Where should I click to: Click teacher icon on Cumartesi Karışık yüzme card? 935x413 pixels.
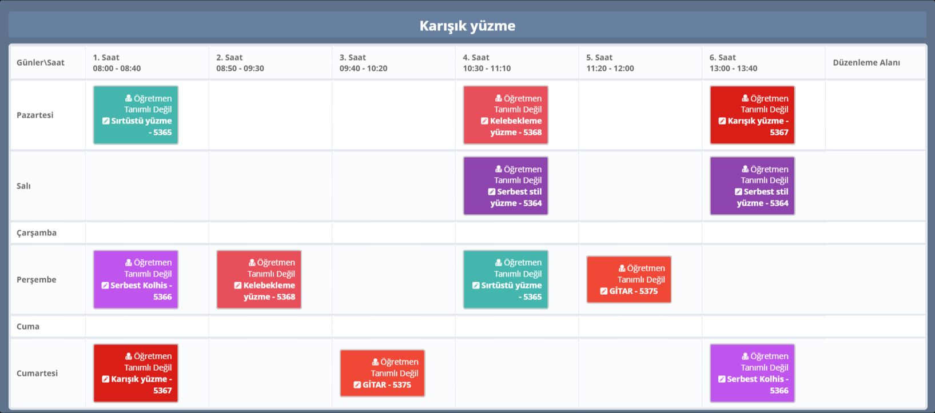click(129, 356)
